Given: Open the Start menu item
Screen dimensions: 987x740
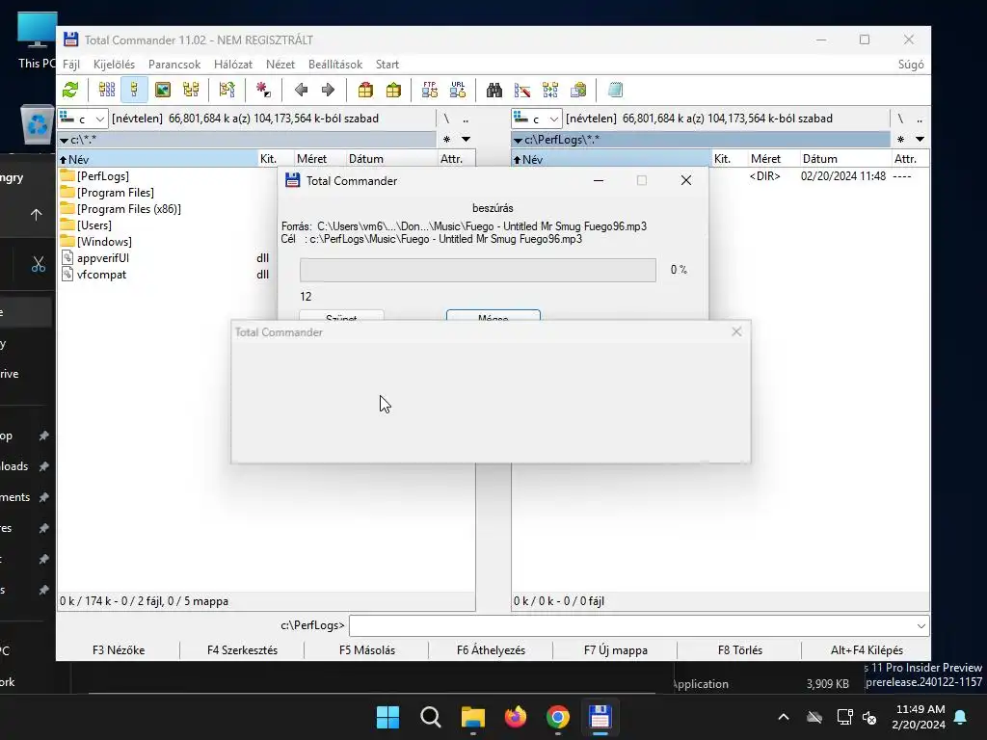Looking at the screenshot, I should tap(387, 65).
